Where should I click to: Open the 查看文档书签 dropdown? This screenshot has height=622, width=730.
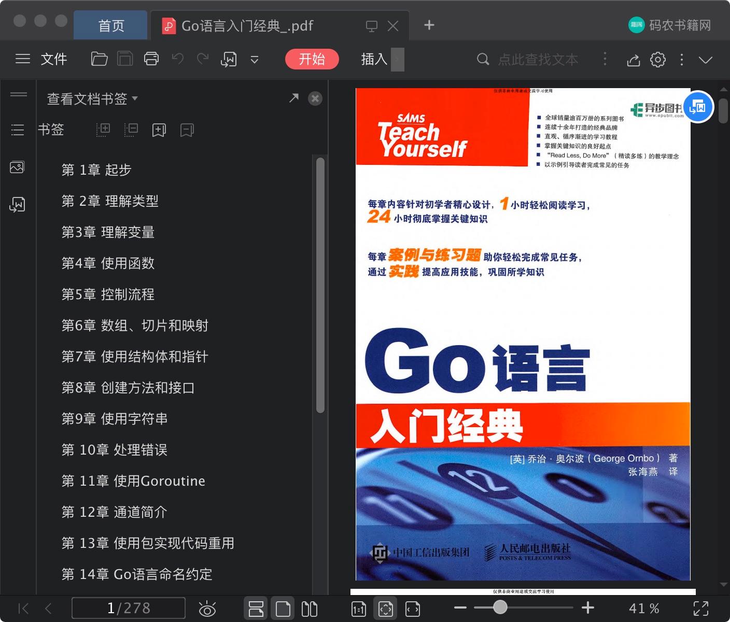(x=92, y=98)
